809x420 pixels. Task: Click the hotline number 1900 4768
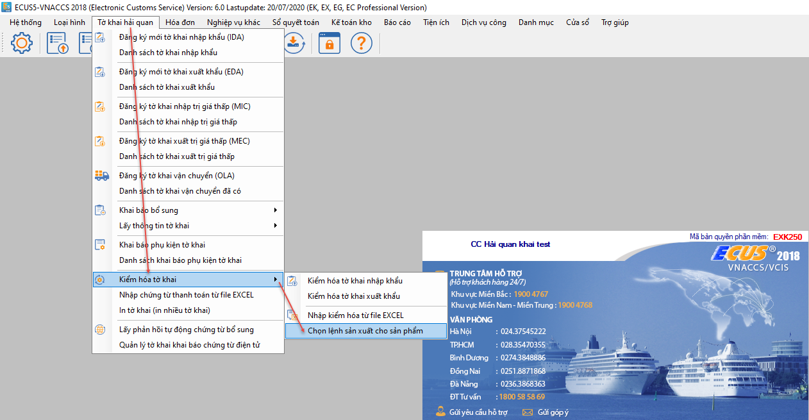pyautogui.click(x=575, y=305)
